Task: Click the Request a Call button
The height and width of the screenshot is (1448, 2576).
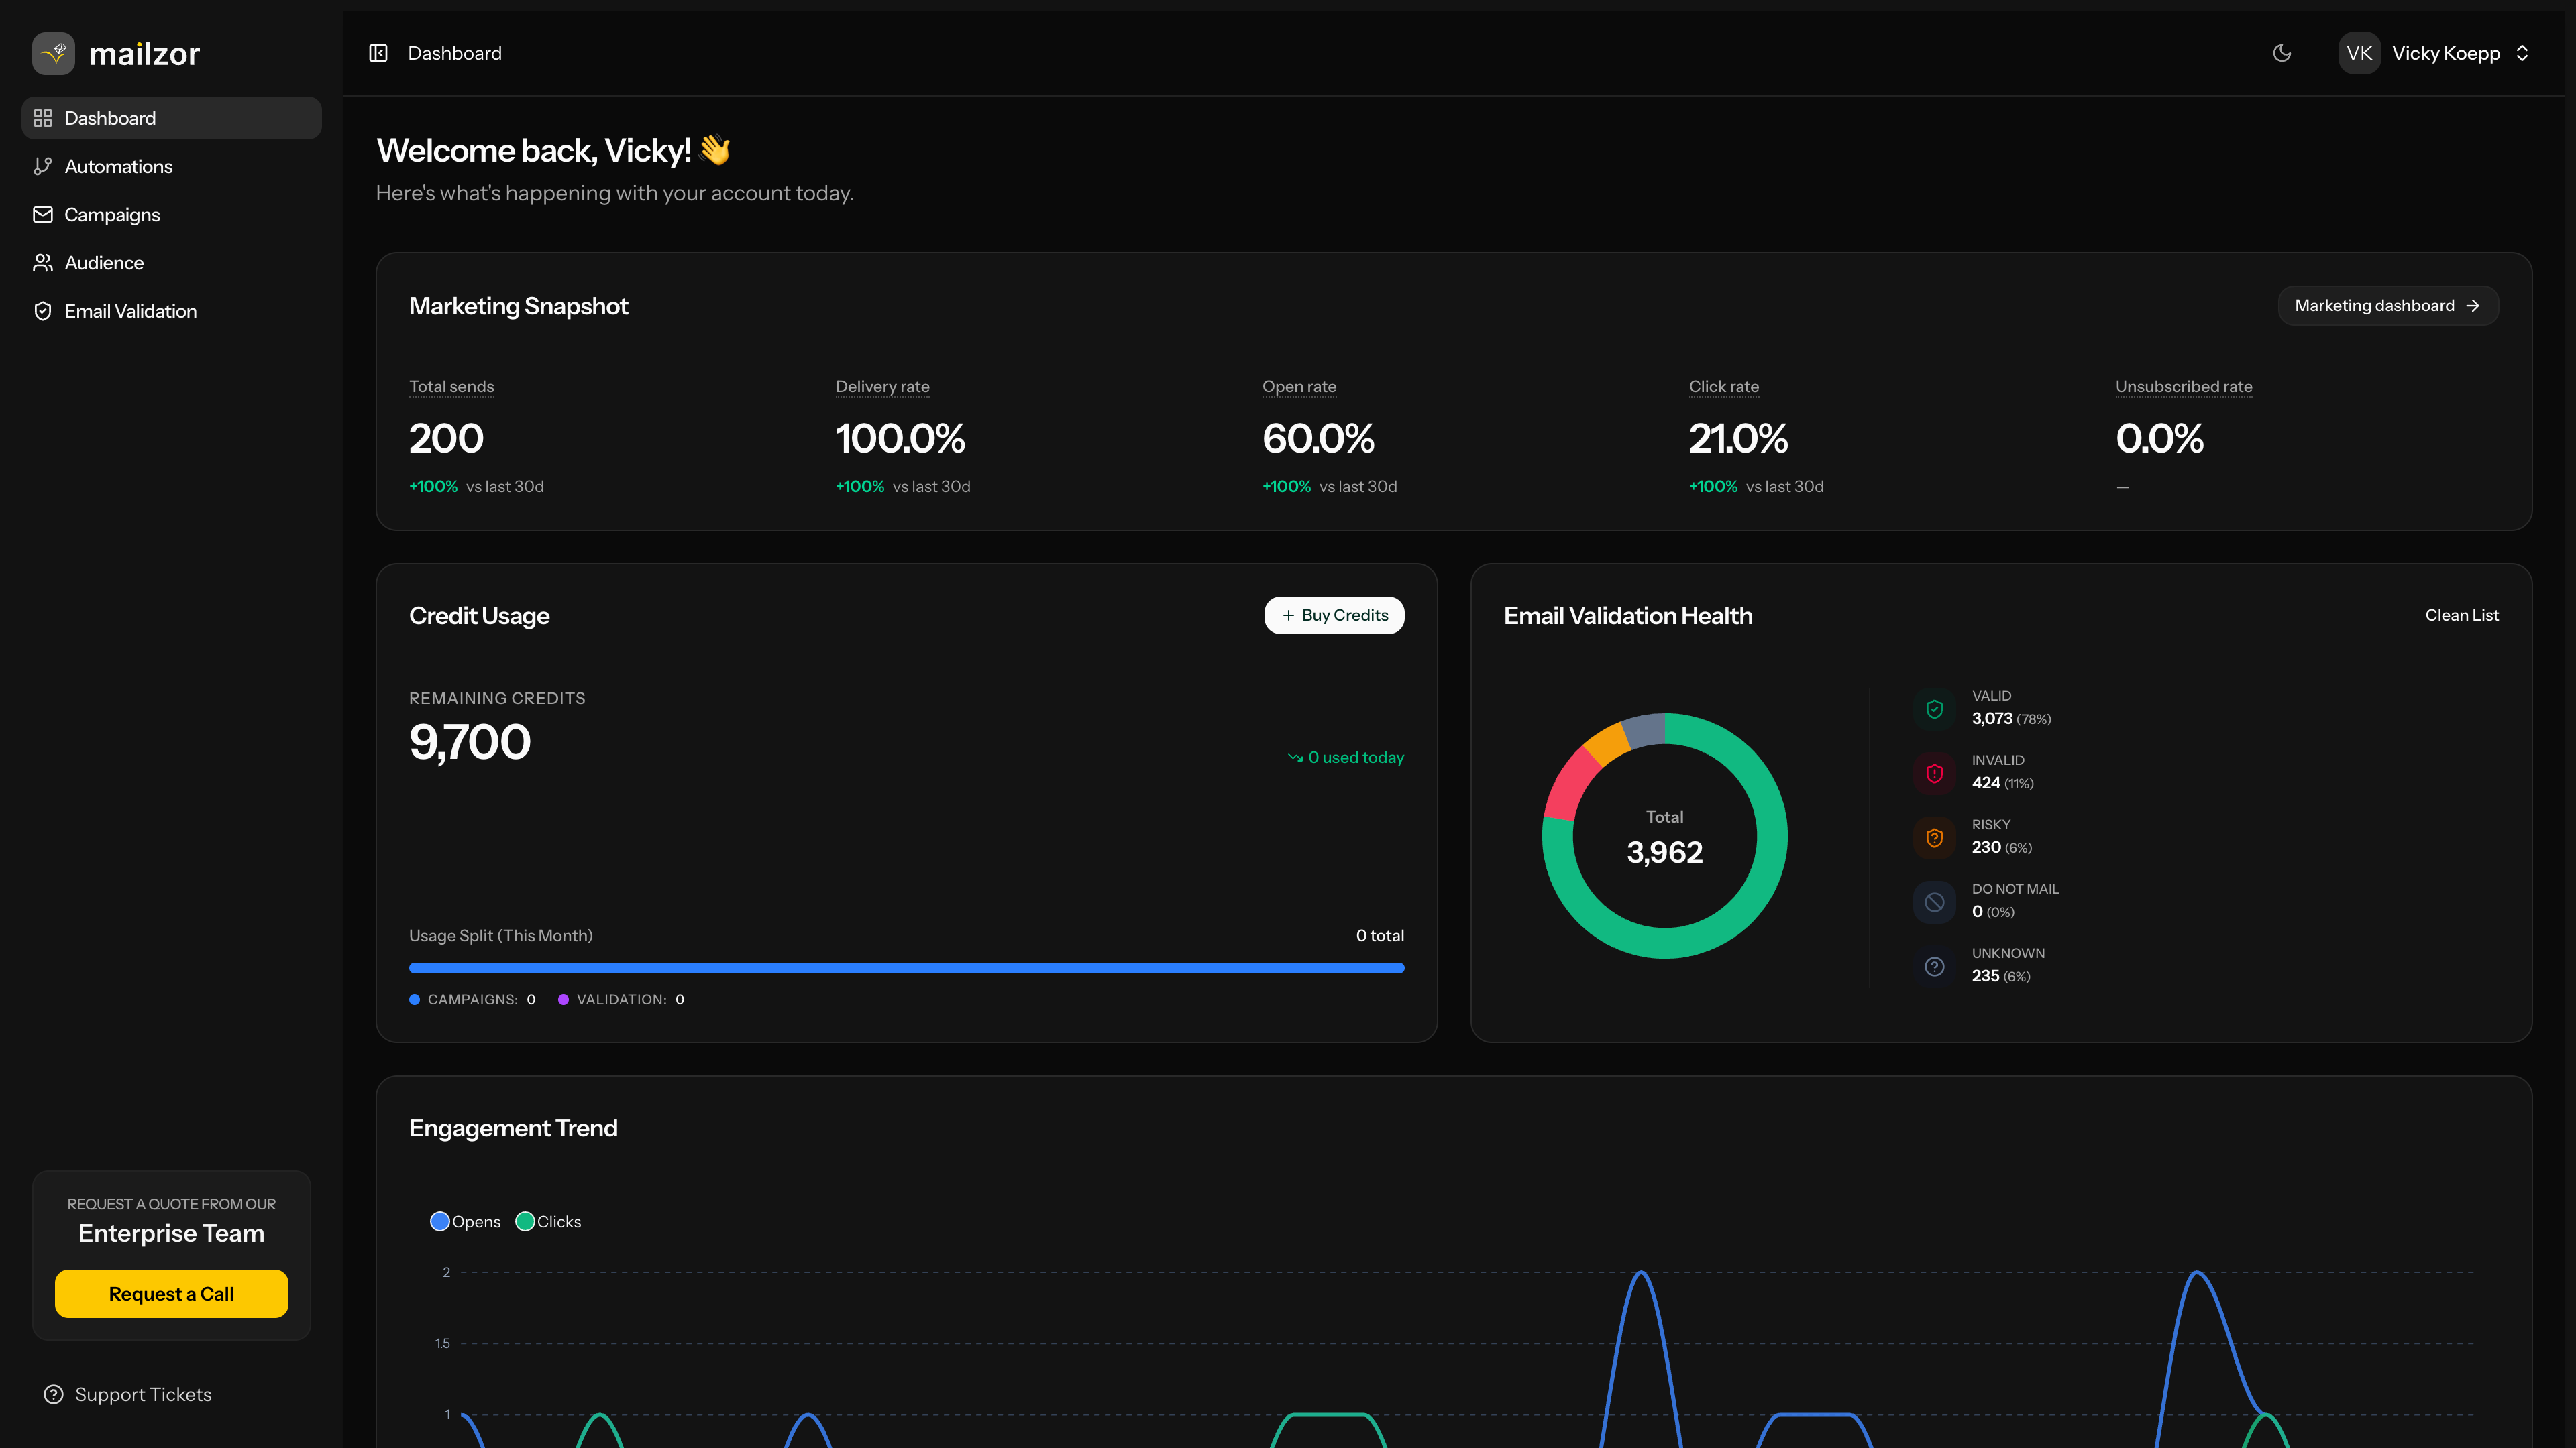Action: pyautogui.click(x=171, y=1294)
